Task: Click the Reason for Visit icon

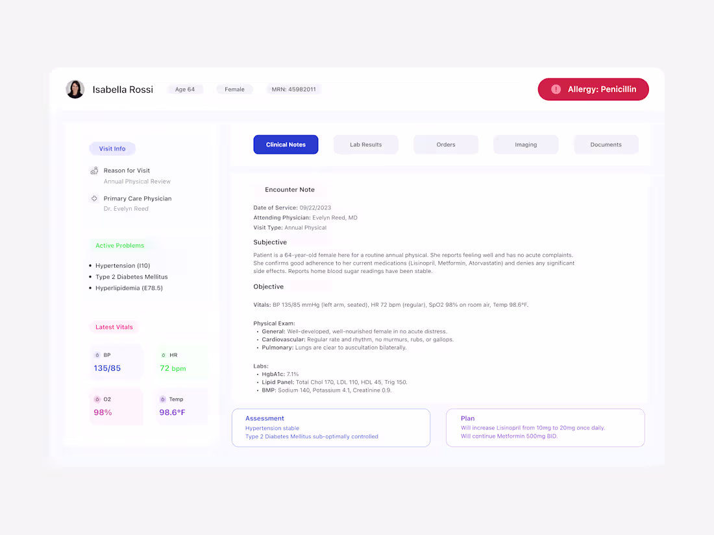Action: tap(94, 171)
